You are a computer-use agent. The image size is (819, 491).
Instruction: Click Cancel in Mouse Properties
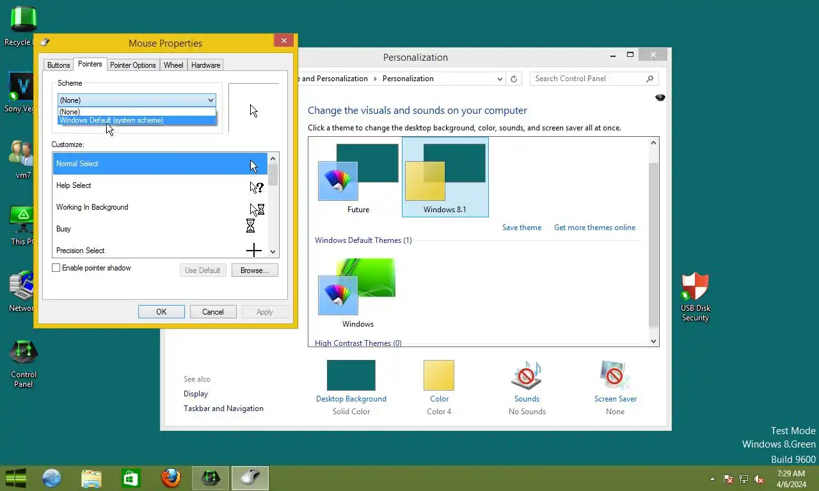coord(213,312)
